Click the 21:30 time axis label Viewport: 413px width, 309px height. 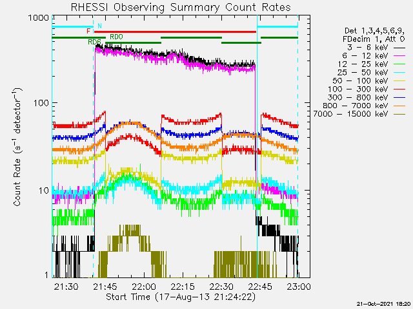66,286
